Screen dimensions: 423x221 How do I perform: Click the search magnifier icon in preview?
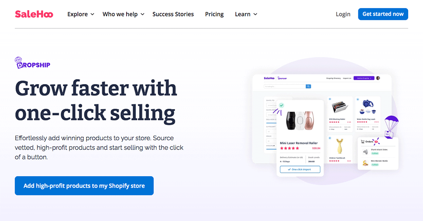(x=308, y=86)
